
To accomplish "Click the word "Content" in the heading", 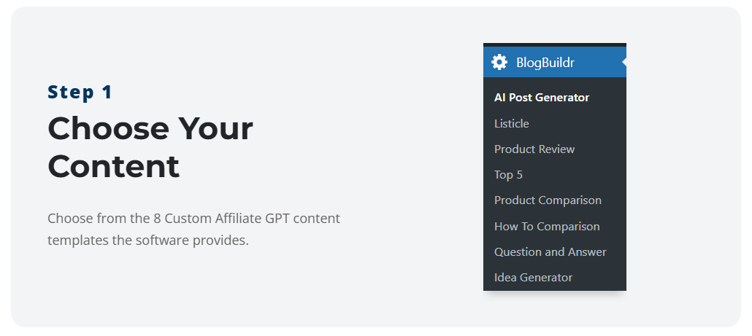I will point(114,166).
